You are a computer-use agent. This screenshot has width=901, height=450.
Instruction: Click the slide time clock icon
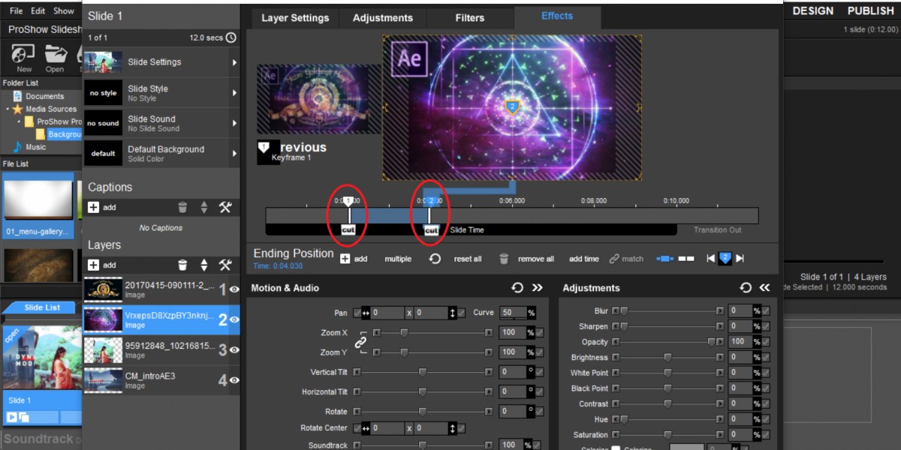tap(231, 37)
